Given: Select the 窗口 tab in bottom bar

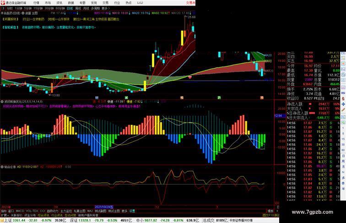Looking at the screenshot, I should click(x=11, y=211).
